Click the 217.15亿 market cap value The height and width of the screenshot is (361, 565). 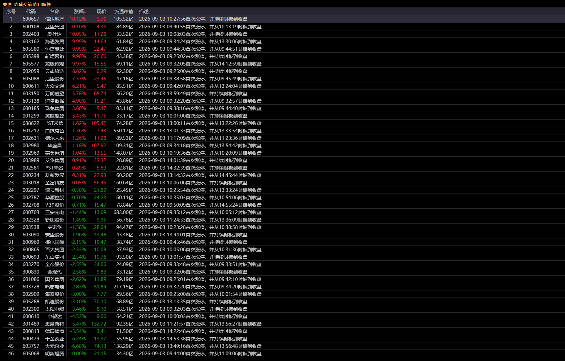coord(123,286)
